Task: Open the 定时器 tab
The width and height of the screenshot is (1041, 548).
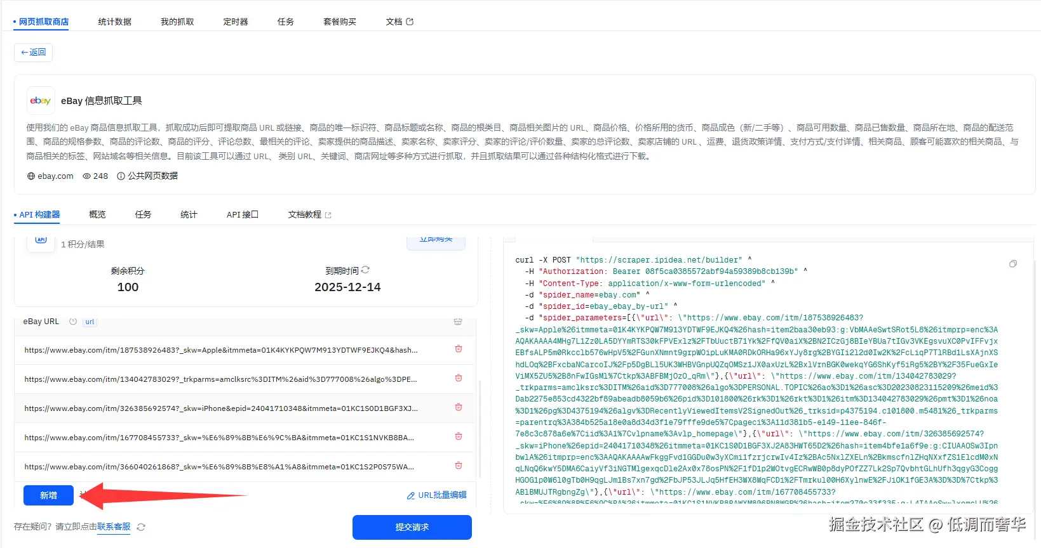Action: pos(236,22)
